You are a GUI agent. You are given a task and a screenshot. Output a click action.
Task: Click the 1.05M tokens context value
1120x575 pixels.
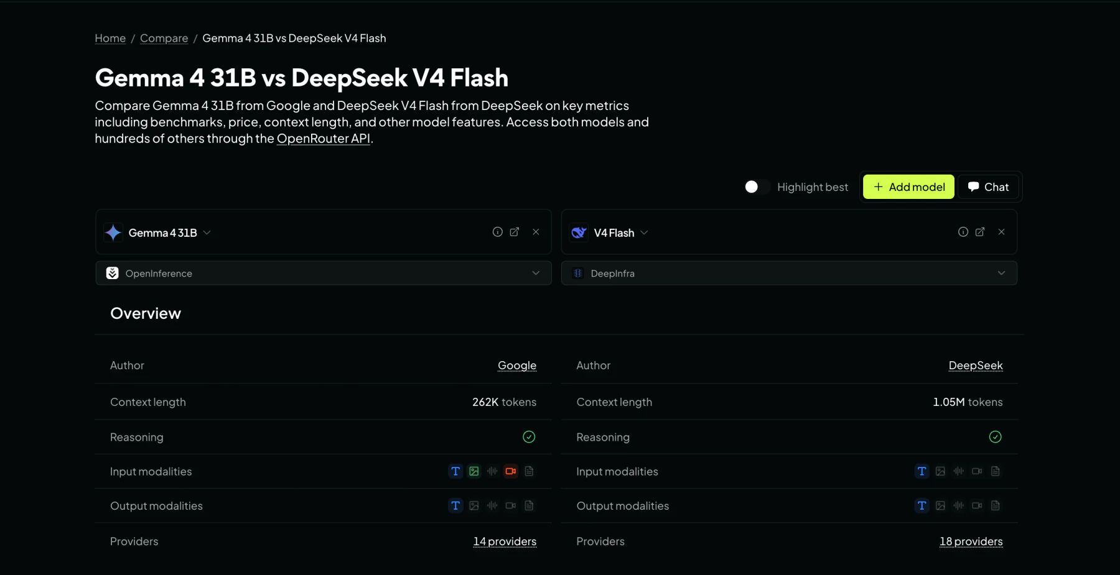pos(968,402)
